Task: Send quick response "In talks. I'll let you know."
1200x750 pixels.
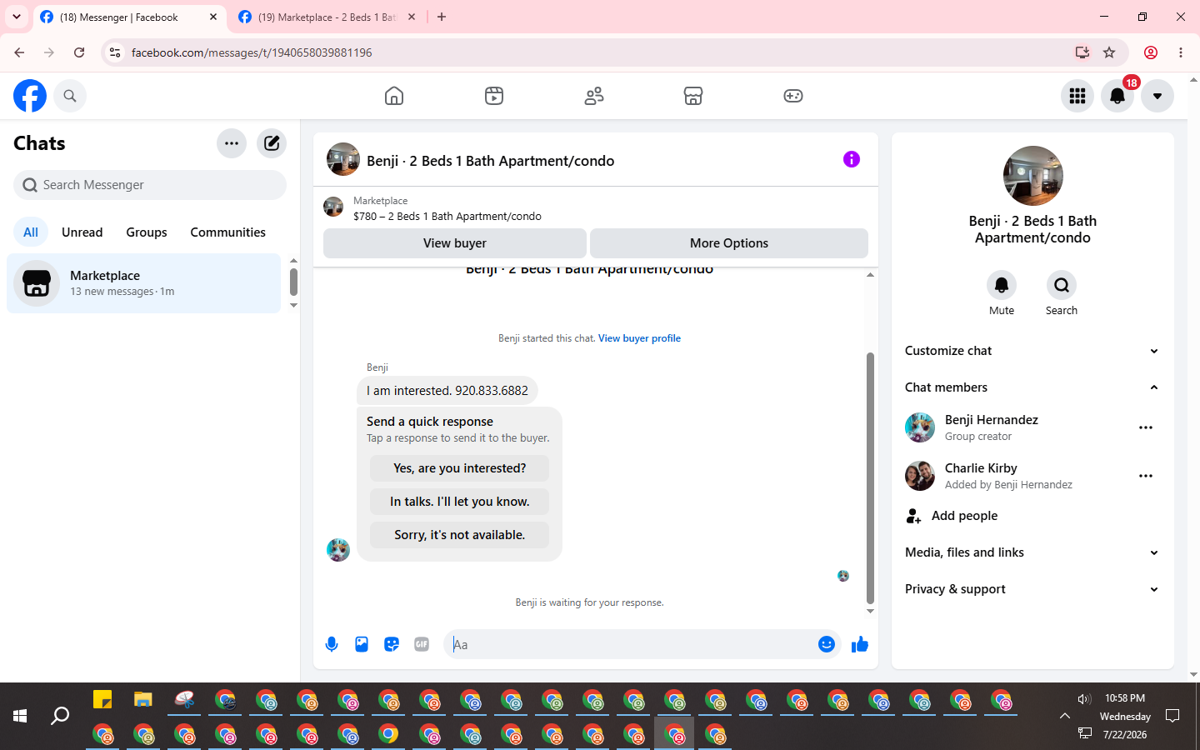Action: (460, 502)
